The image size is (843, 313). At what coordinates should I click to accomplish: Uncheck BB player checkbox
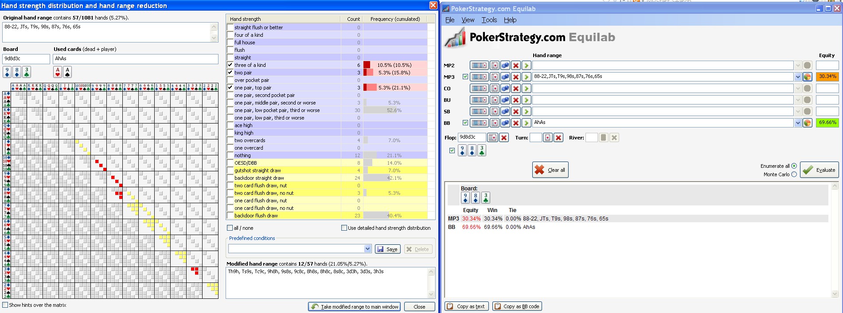click(465, 123)
